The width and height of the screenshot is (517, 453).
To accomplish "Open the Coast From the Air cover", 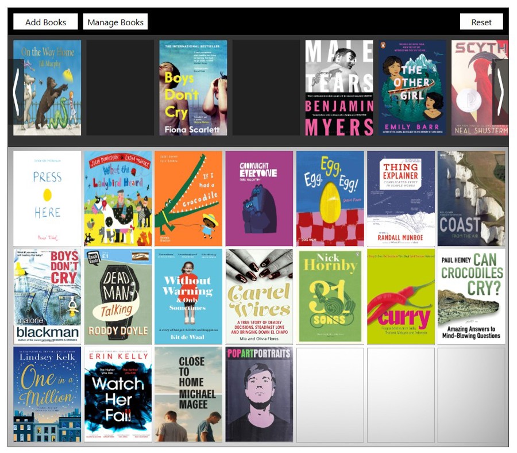I will pos(472,199).
